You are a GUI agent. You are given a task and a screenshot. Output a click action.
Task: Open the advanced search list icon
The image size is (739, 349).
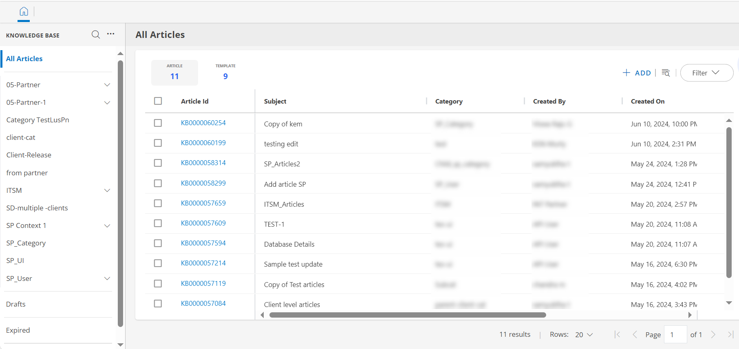666,73
